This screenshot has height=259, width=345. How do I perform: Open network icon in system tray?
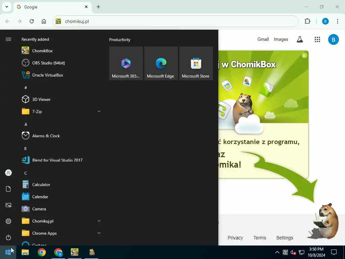tap(302, 252)
